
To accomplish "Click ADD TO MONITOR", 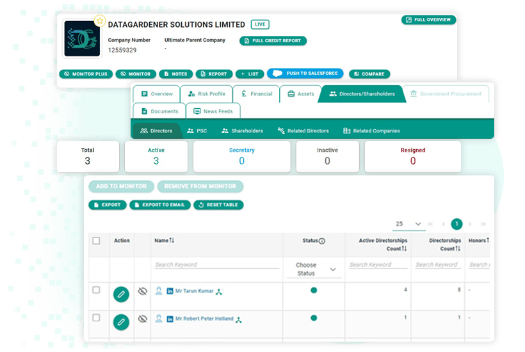I will [121, 186].
